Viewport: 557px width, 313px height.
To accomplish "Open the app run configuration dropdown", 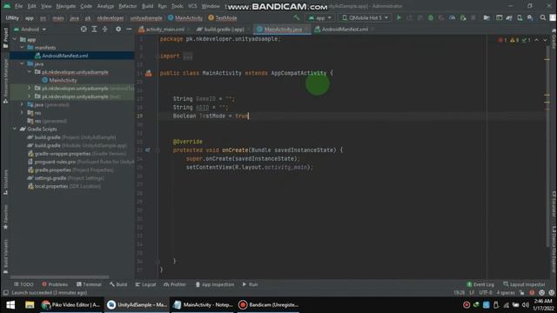I will point(319,17).
